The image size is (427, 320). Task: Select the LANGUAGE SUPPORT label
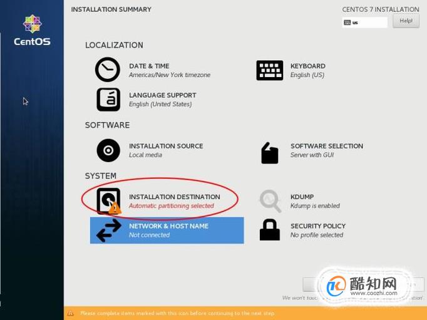(x=163, y=95)
